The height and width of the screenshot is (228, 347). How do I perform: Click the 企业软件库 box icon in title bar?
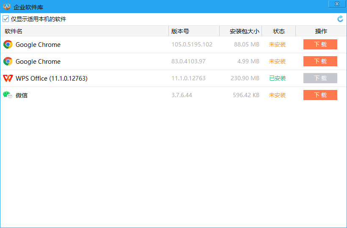pos(7,7)
